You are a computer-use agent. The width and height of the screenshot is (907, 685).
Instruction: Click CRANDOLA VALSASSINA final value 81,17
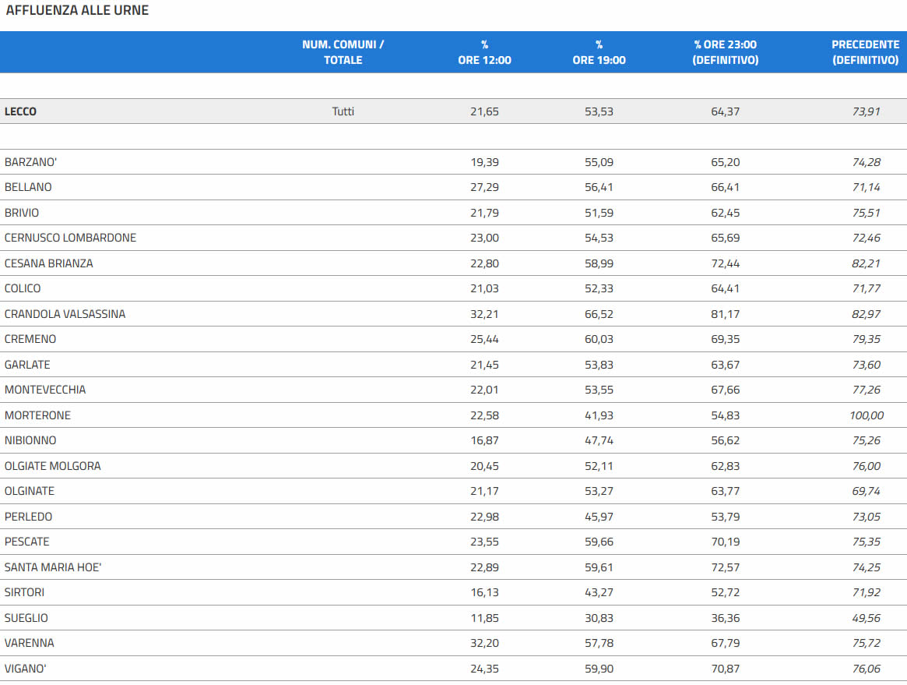(726, 314)
